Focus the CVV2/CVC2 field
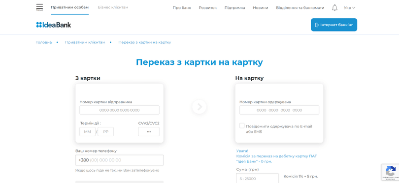 pos(149,132)
